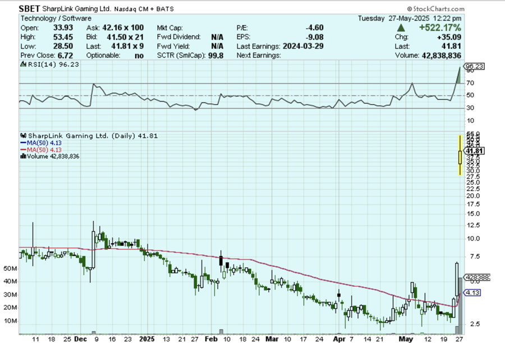This screenshot has height=343, width=505.
Task: Click the Nasdaq CM + BATS exchange label
Action: point(144,10)
